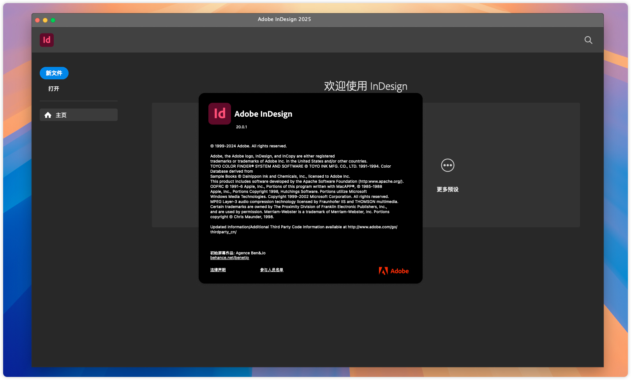
Task: Close the window with red button
Action: pos(37,20)
